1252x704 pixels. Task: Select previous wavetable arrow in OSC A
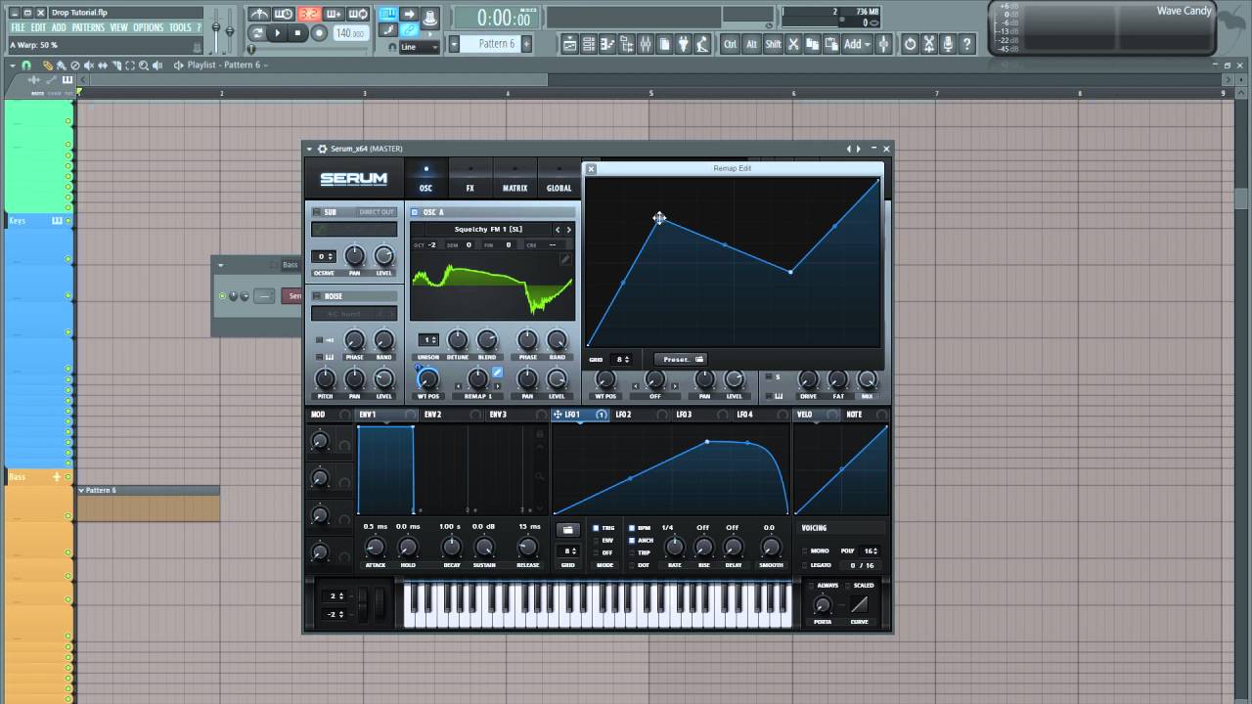click(558, 230)
